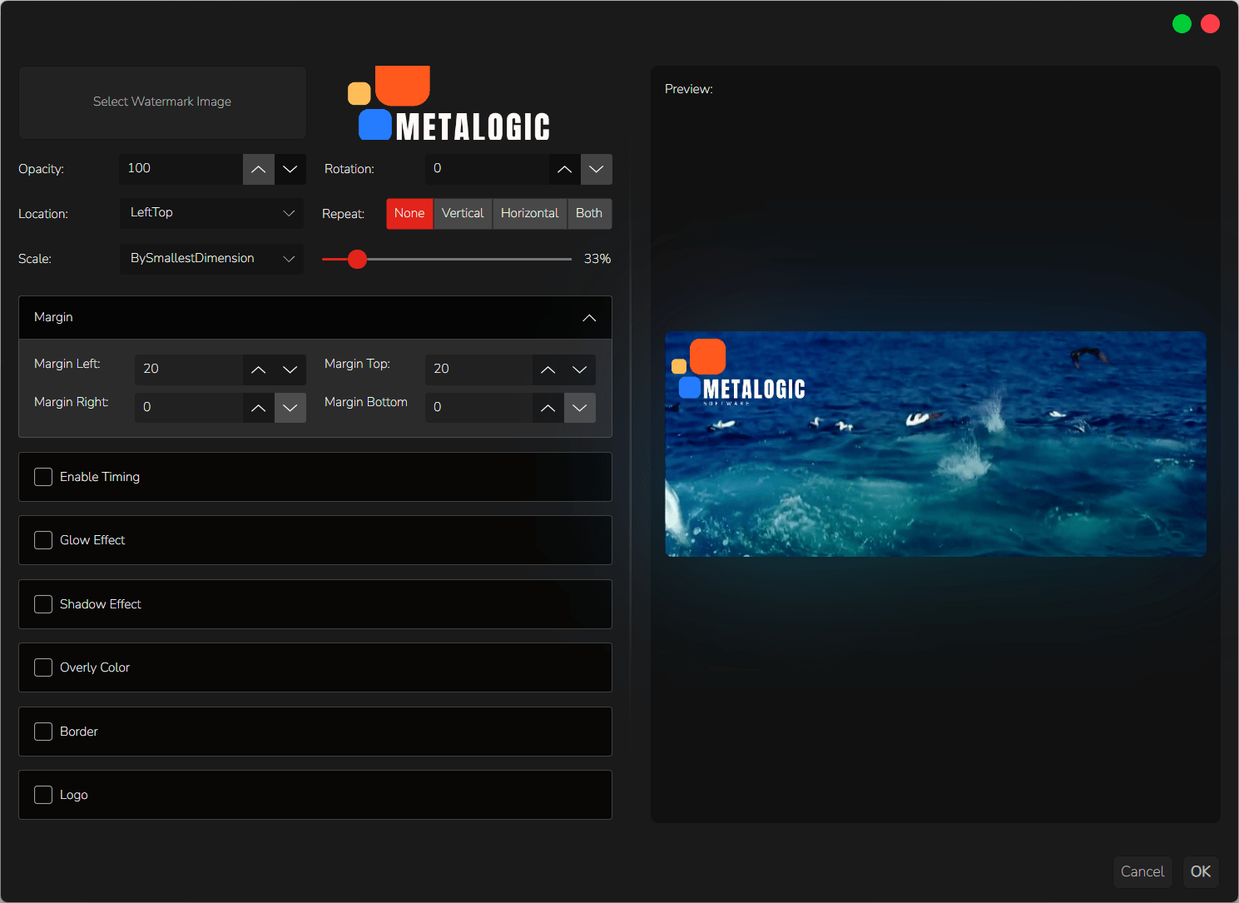The image size is (1239, 903).
Task: Select Both repeat mode
Action: (x=589, y=214)
